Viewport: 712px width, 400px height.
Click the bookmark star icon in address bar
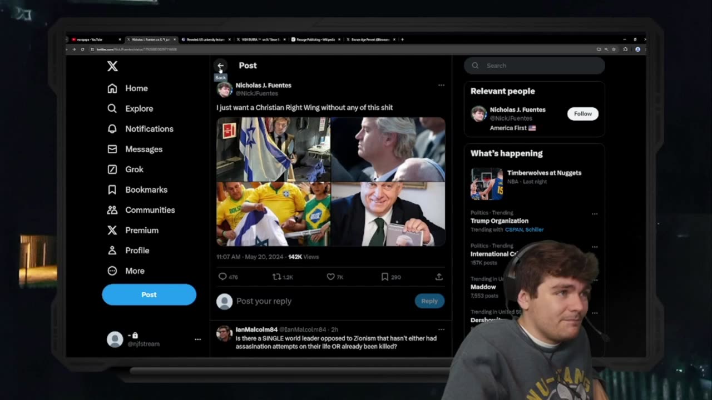pyautogui.click(x=614, y=49)
